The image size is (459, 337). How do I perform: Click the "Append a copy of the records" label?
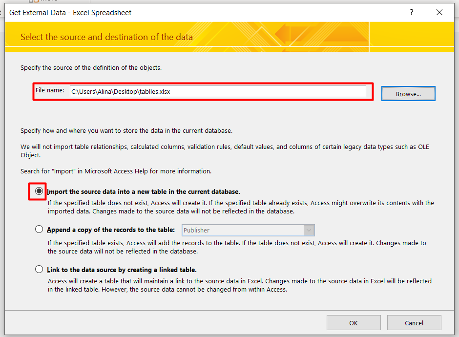111,230
